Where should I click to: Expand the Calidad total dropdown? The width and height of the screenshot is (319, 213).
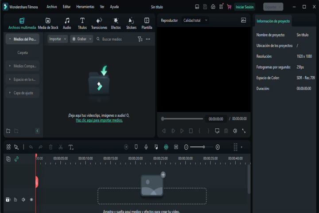(x=195, y=20)
